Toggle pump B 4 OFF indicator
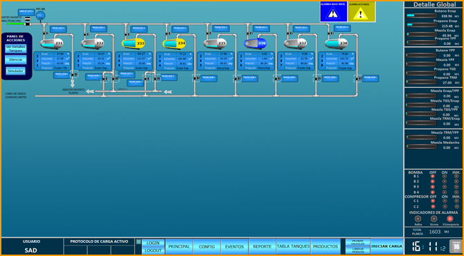The image size is (464, 256). [433, 192]
